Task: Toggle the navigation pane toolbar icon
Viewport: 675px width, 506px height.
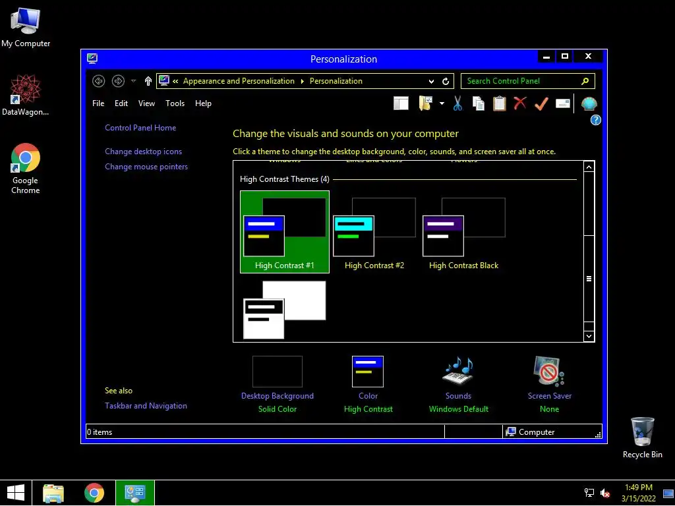Action: pos(401,103)
